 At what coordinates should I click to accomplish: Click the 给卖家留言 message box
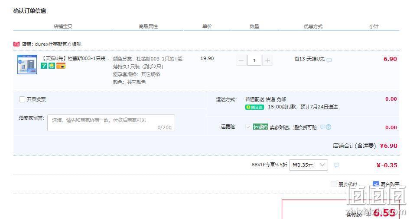coord(111,123)
